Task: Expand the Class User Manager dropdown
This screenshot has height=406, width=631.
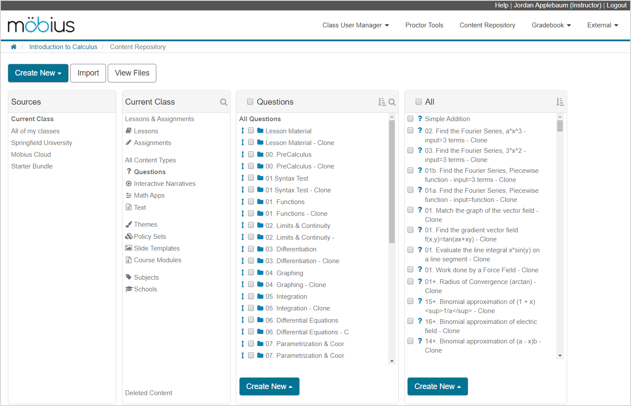Action: [355, 25]
